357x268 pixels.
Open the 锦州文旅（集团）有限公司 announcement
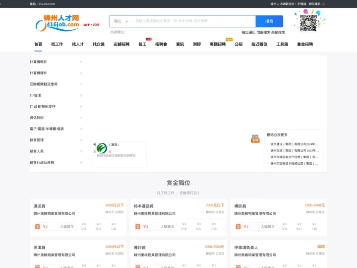(295, 151)
